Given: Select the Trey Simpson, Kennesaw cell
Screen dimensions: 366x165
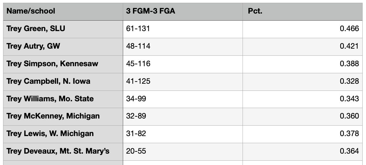Looking at the screenshot, I should coord(63,64).
